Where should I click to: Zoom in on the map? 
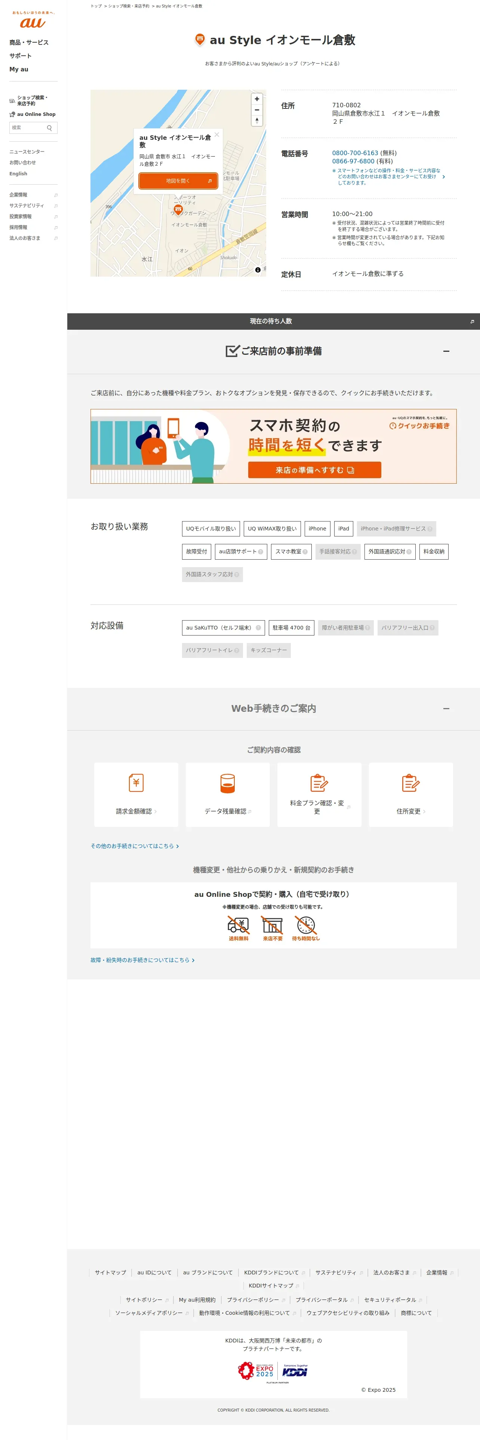257,99
